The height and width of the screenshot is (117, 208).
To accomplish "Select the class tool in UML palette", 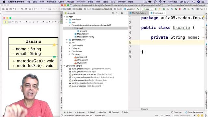I will (x=9, y=22).
